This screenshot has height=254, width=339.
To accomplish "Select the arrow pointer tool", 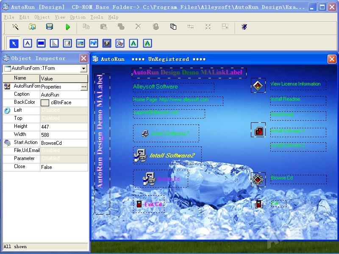I will (14, 43).
